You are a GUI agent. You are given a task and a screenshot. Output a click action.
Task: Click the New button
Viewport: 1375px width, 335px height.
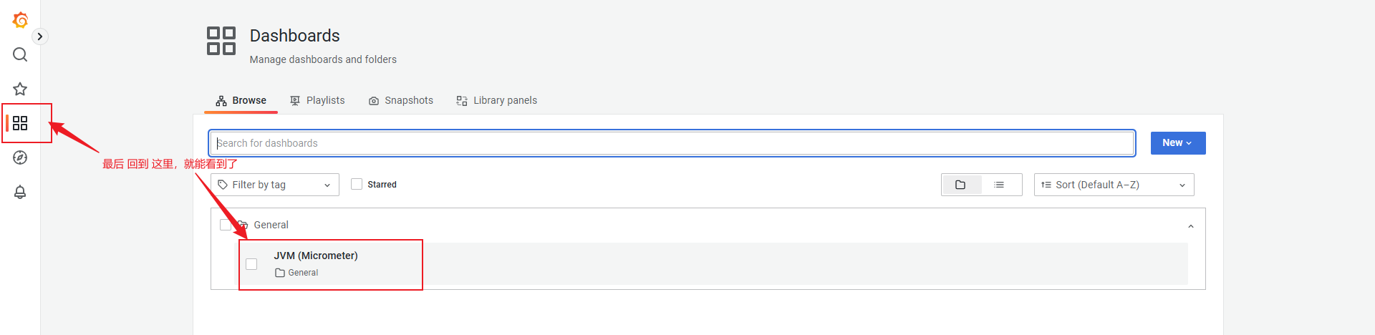(x=1178, y=143)
